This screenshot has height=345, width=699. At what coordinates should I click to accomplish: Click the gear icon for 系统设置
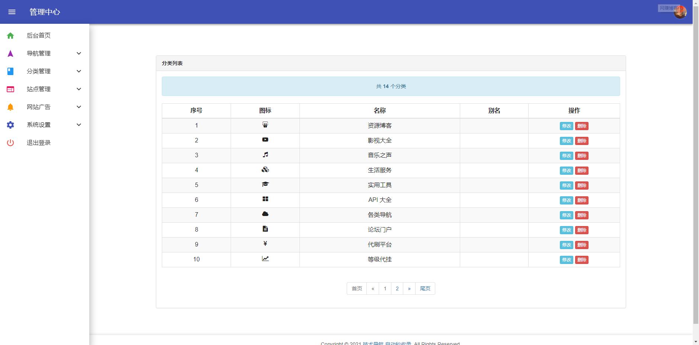coord(10,125)
